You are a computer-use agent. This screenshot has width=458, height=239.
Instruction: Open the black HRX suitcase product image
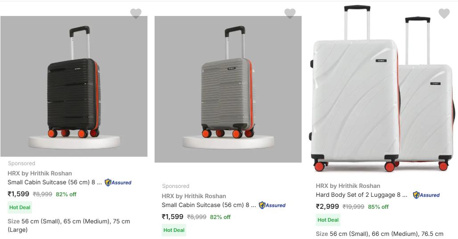pyautogui.click(x=74, y=87)
